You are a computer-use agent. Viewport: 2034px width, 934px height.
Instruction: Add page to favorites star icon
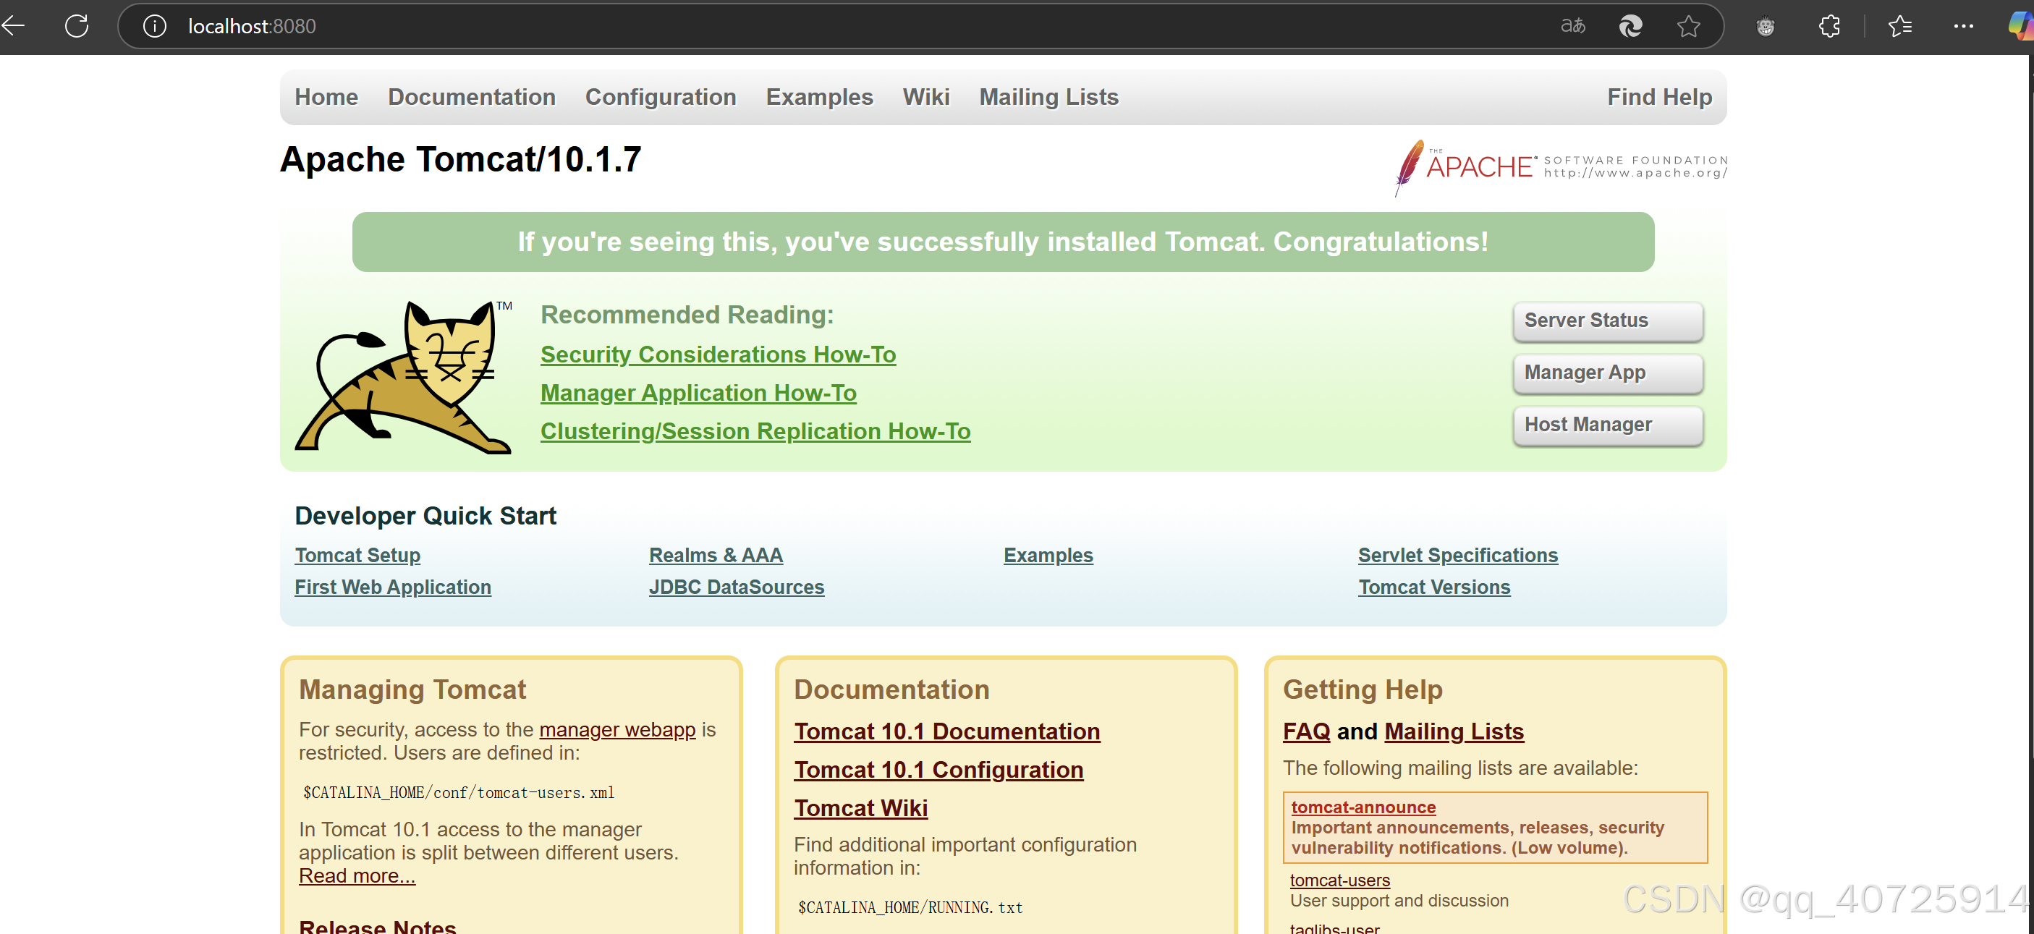(x=1688, y=26)
